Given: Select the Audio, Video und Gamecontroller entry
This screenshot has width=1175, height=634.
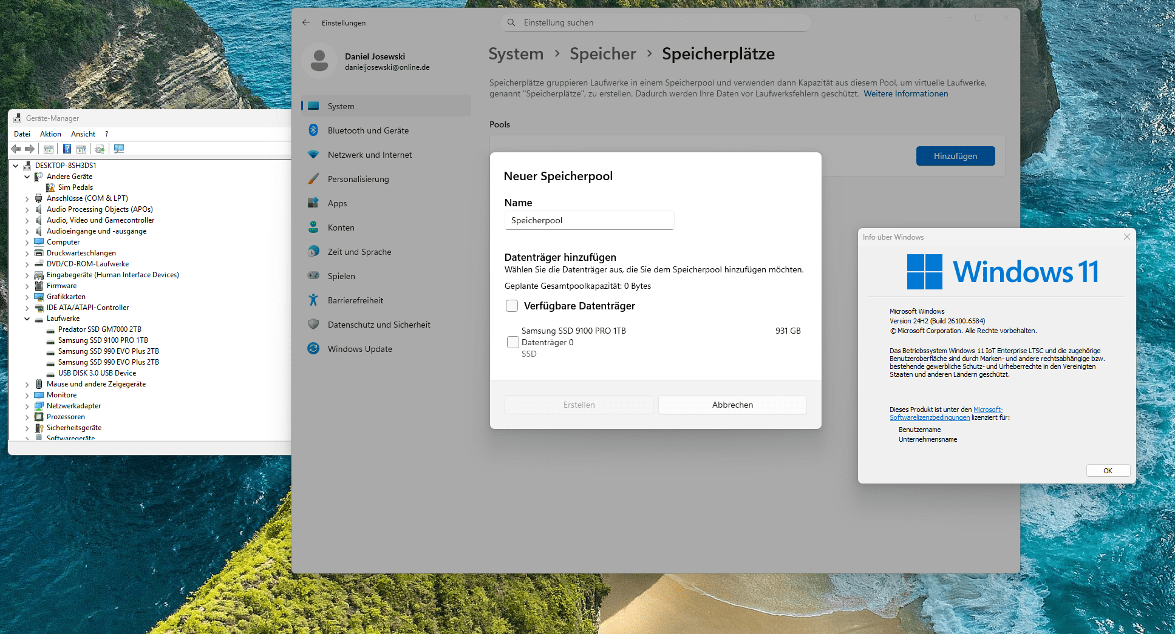Looking at the screenshot, I should coord(101,220).
